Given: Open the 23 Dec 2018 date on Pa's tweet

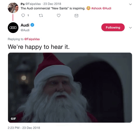Looking at the screenshot, I should pos(52,4).
